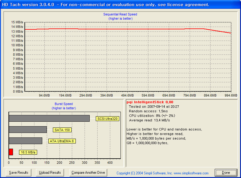Click the gray SATA 150 comparison bar
Image resolution: width=241 pixels, height=178 pixels.
[28, 130]
